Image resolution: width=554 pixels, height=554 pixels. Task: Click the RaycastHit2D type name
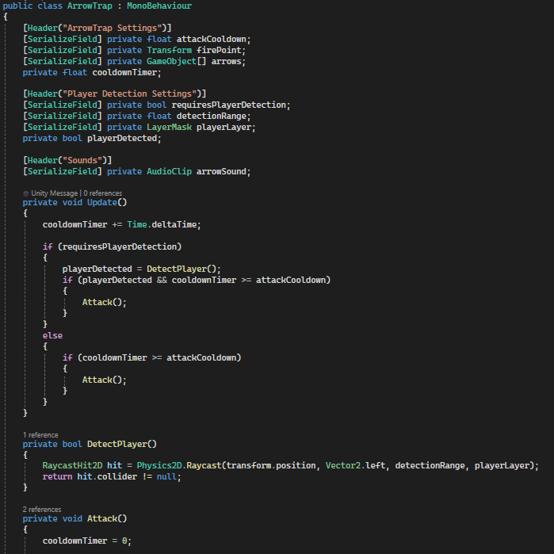pyautogui.click(x=72, y=466)
